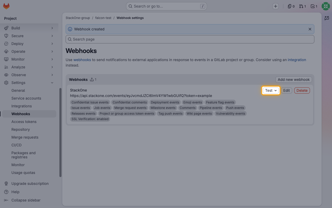Click the Secure shield icon

[x=6, y=36]
